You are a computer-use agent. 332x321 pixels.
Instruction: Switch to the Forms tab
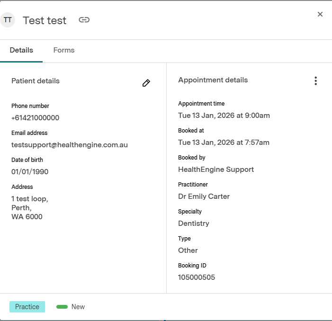pyautogui.click(x=64, y=50)
